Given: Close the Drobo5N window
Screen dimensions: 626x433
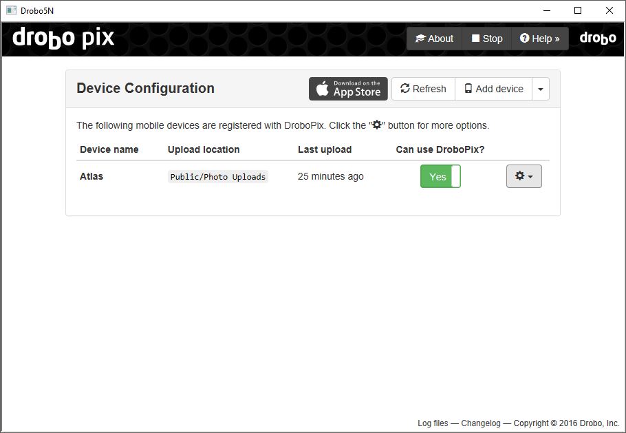Looking at the screenshot, I should pos(609,11).
